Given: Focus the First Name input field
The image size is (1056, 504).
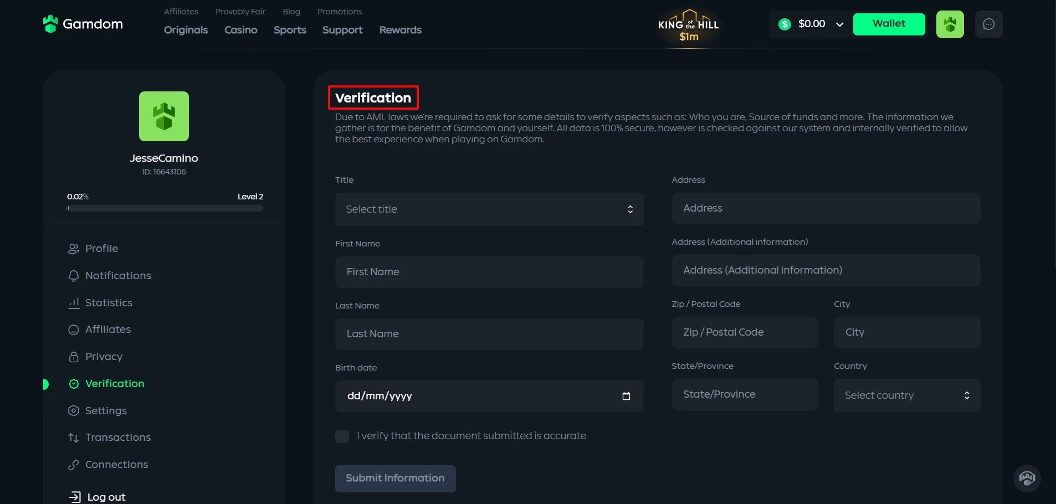Looking at the screenshot, I should coord(489,272).
